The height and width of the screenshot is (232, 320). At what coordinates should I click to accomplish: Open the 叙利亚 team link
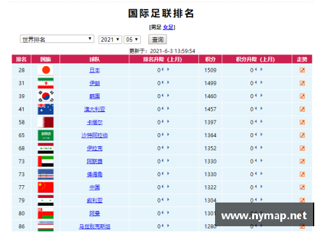[95, 201]
